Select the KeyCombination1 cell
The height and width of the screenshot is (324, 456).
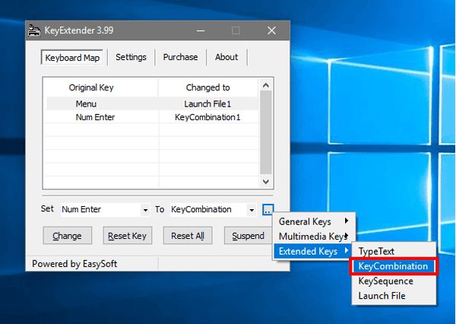[x=207, y=117]
